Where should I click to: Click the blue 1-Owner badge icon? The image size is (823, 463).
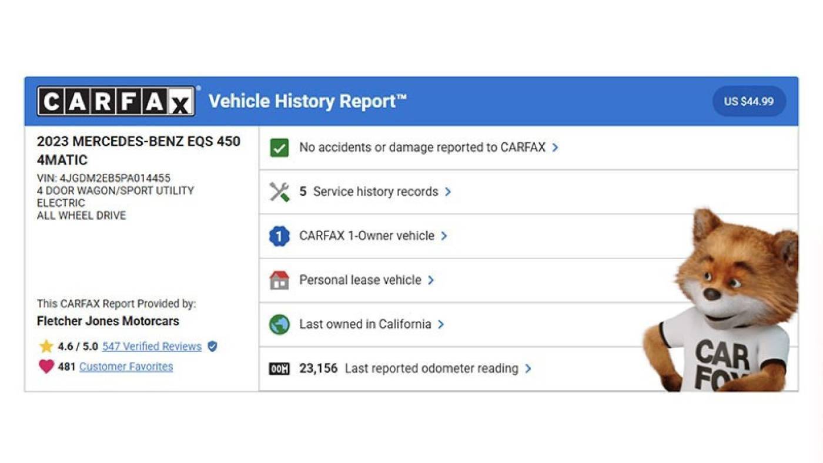point(279,236)
